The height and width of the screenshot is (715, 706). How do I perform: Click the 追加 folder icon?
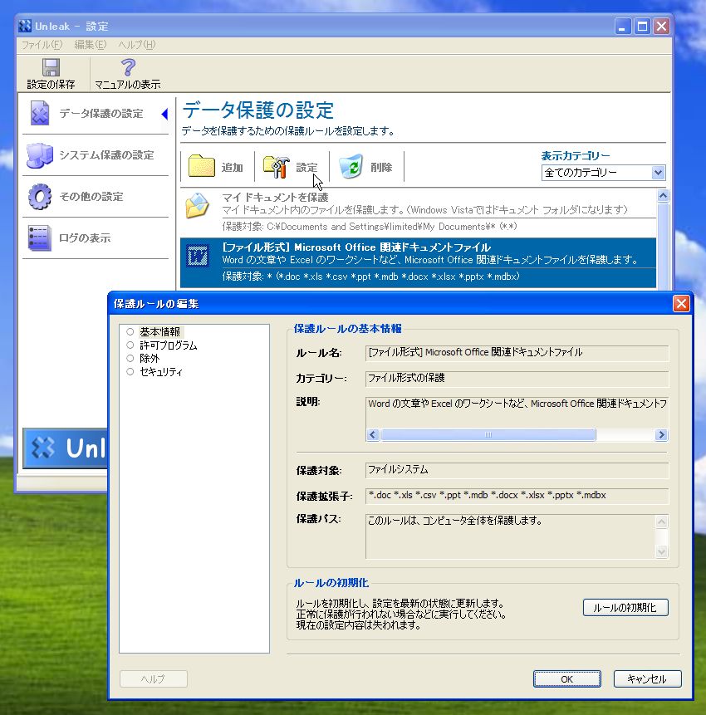pos(201,166)
